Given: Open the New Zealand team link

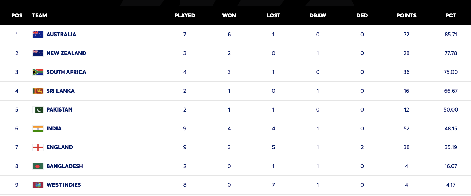Looking at the screenshot, I should [x=66, y=53].
